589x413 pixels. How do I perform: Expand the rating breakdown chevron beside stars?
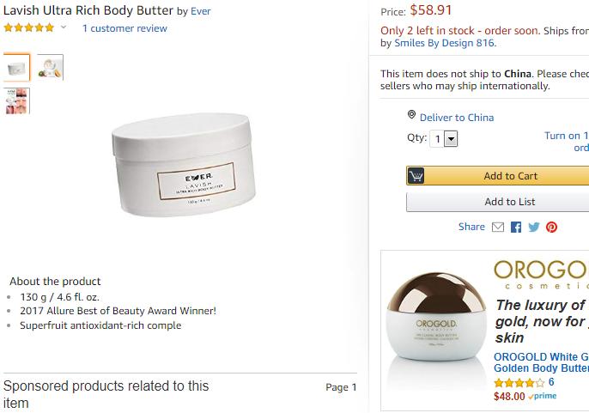(x=64, y=28)
